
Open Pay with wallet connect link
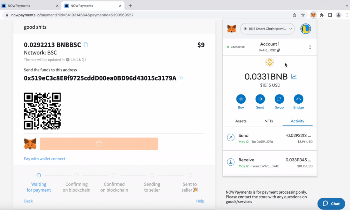(x=45, y=159)
